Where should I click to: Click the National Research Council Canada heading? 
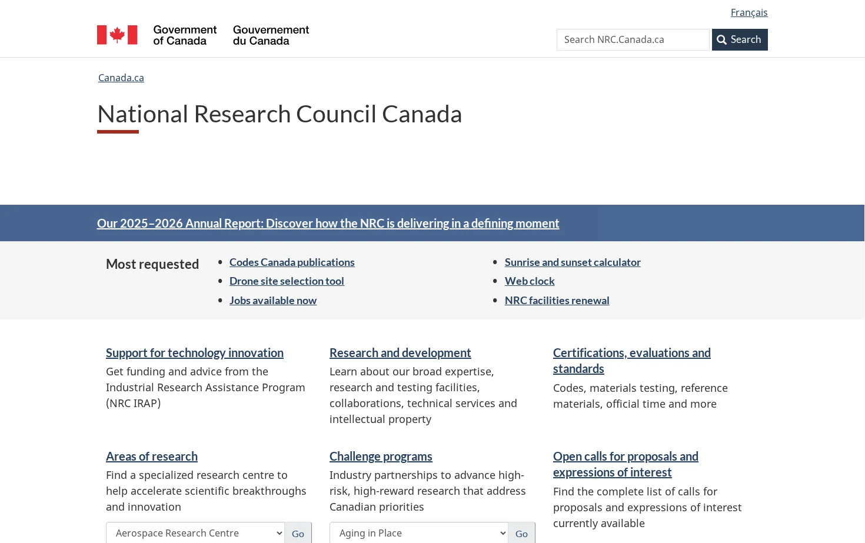[280, 114]
